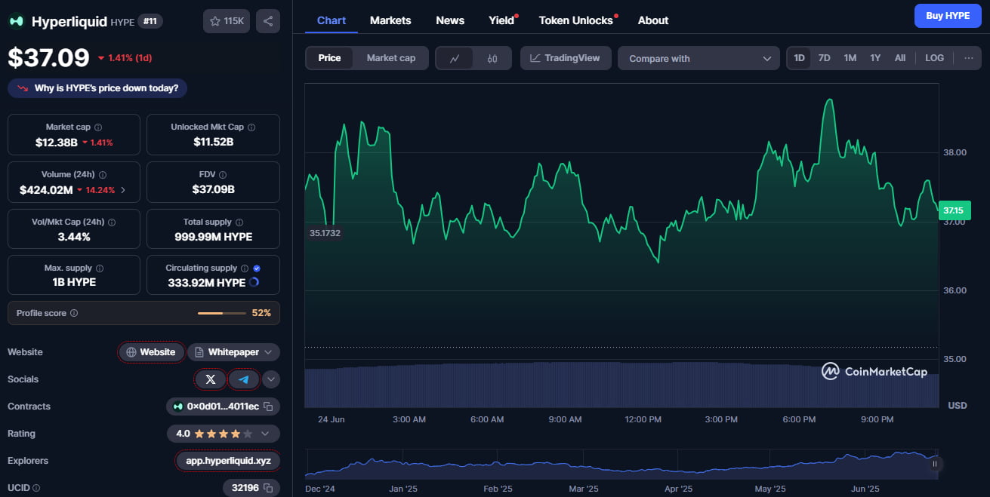Select the Price chart toggle
The image size is (990, 497).
329,58
